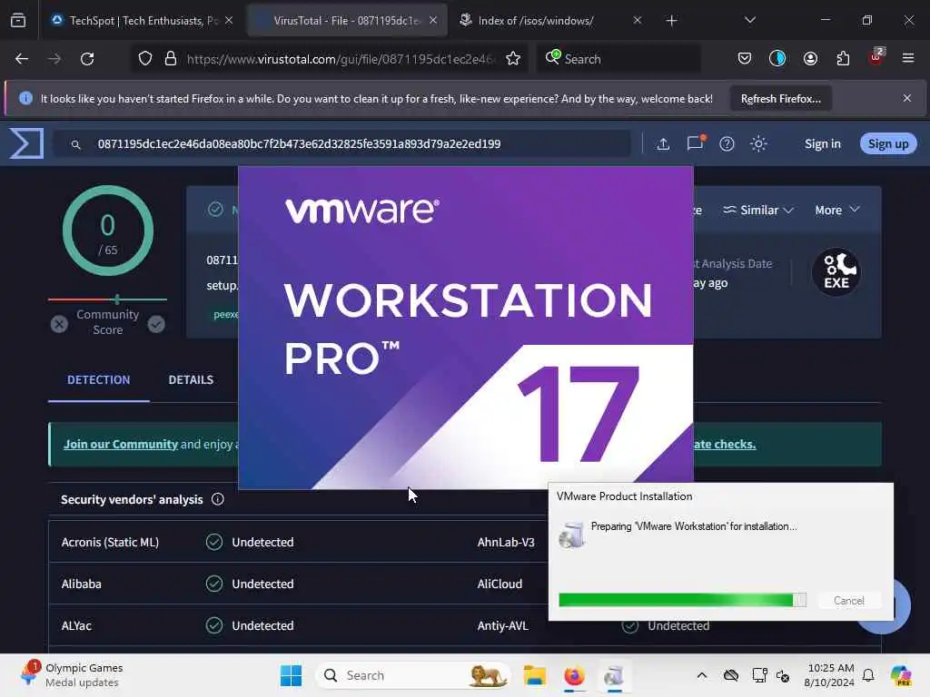The image size is (930, 697).
Task: Click the Firefox dark reader extension icon
Action: click(777, 59)
